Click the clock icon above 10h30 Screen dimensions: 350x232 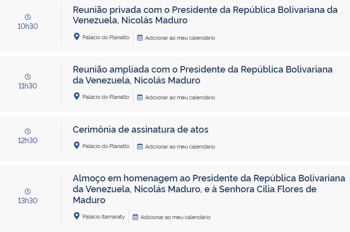[28, 17]
